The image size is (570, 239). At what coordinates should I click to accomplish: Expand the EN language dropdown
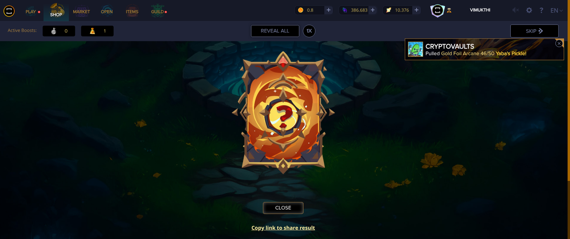click(x=557, y=10)
